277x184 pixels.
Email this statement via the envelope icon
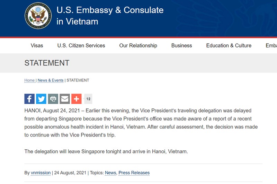(x=65, y=99)
